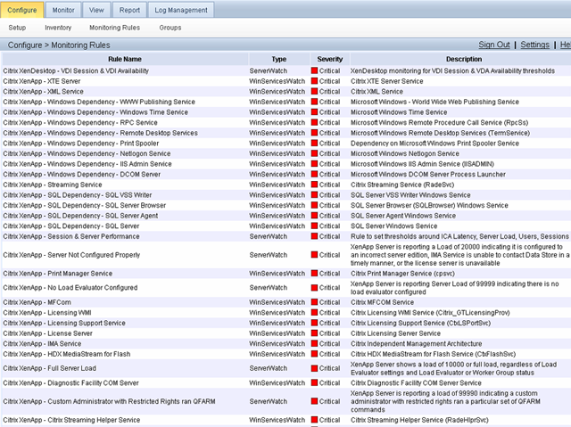Screen dimensions: 571x427
Task: Sort by Rule Name column header
Action: (x=125, y=59)
